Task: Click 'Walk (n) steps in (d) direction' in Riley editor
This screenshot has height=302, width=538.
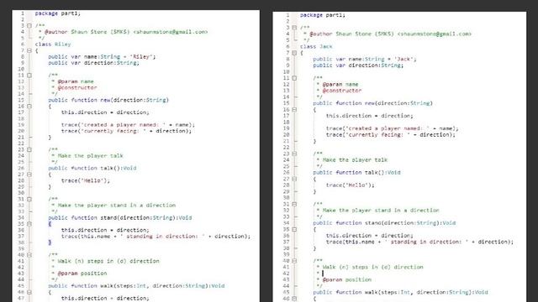Action: (108, 261)
